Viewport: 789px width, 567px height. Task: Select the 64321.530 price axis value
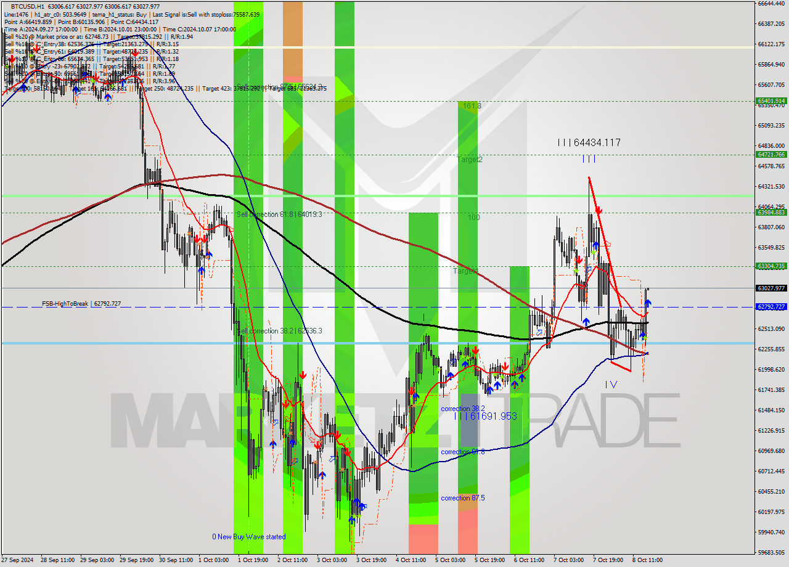pyautogui.click(x=771, y=187)
